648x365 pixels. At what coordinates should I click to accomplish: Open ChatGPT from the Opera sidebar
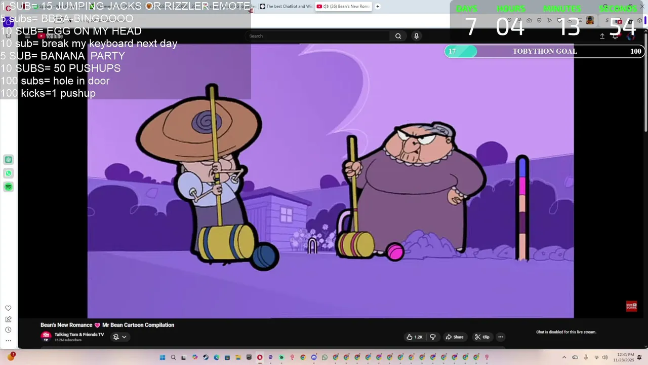click(x=9, y=160)
